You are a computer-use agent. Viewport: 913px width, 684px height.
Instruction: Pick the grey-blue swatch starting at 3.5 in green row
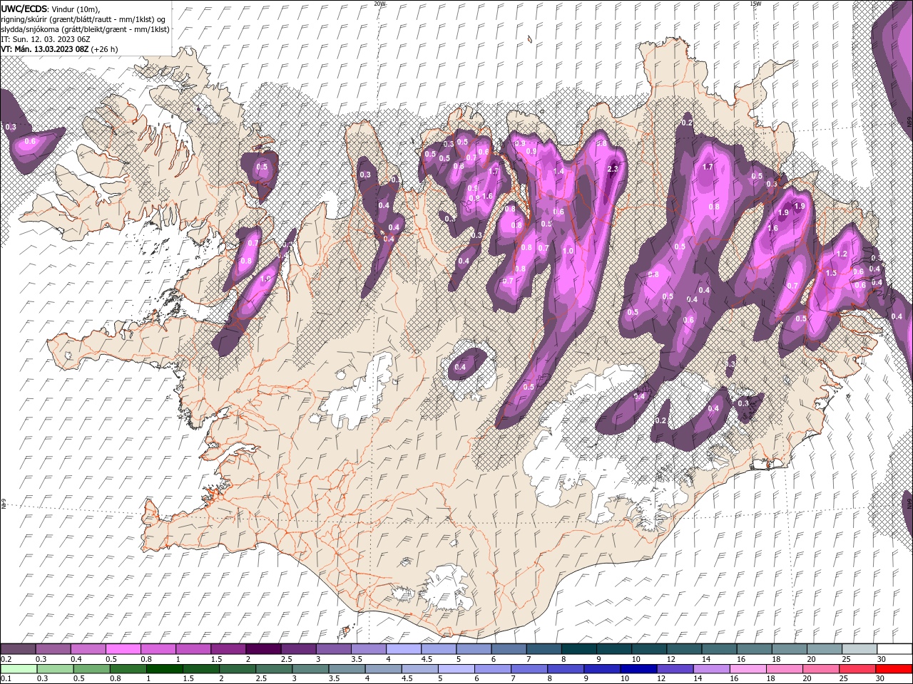pos(346,669)
